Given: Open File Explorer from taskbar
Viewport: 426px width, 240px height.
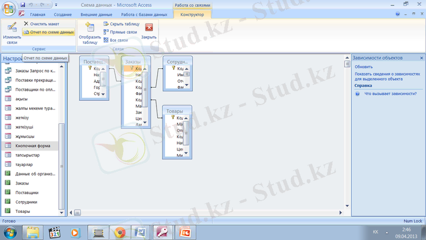Looking at the screenshot, I should (32, 233).
